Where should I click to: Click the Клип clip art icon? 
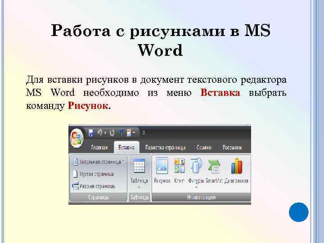coord(180,166)
